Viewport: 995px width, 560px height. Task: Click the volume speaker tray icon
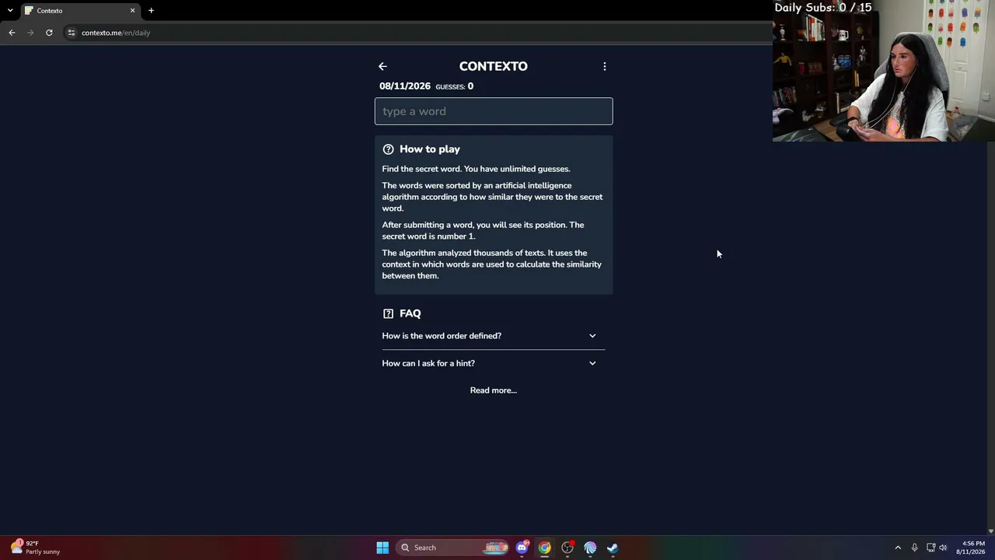pyautogui.click(x=943, y=548)
